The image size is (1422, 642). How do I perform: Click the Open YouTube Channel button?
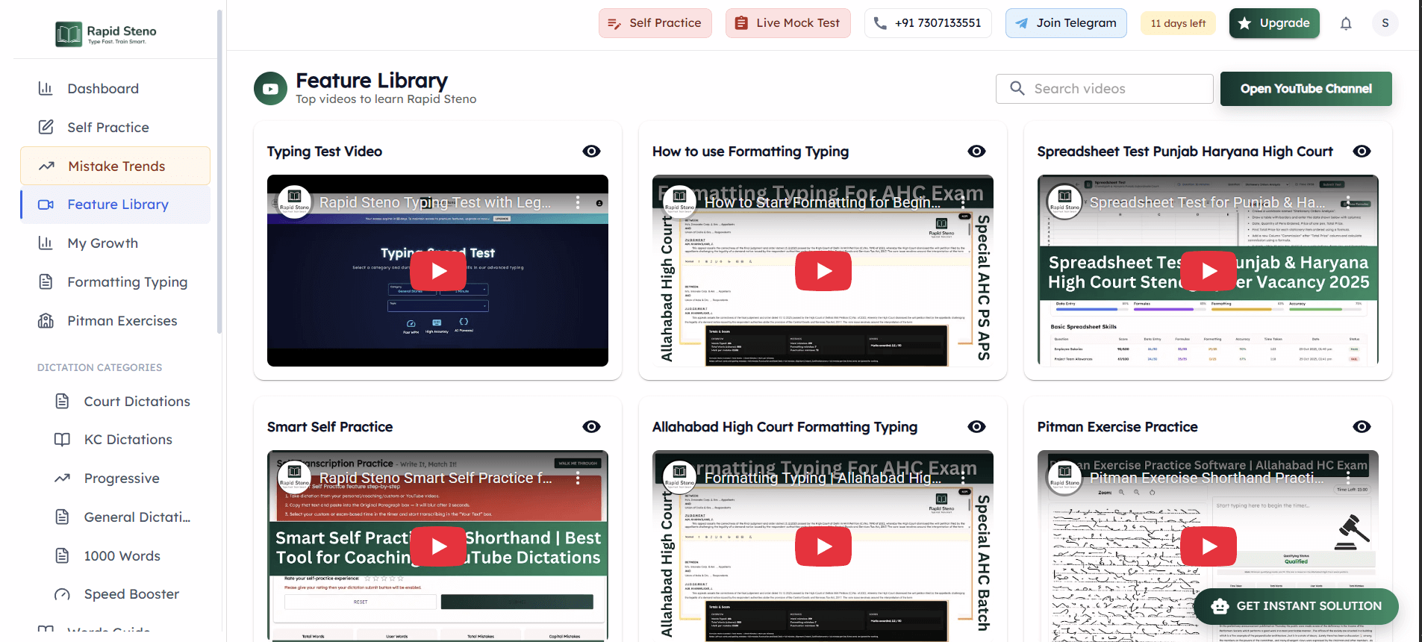1306,89
